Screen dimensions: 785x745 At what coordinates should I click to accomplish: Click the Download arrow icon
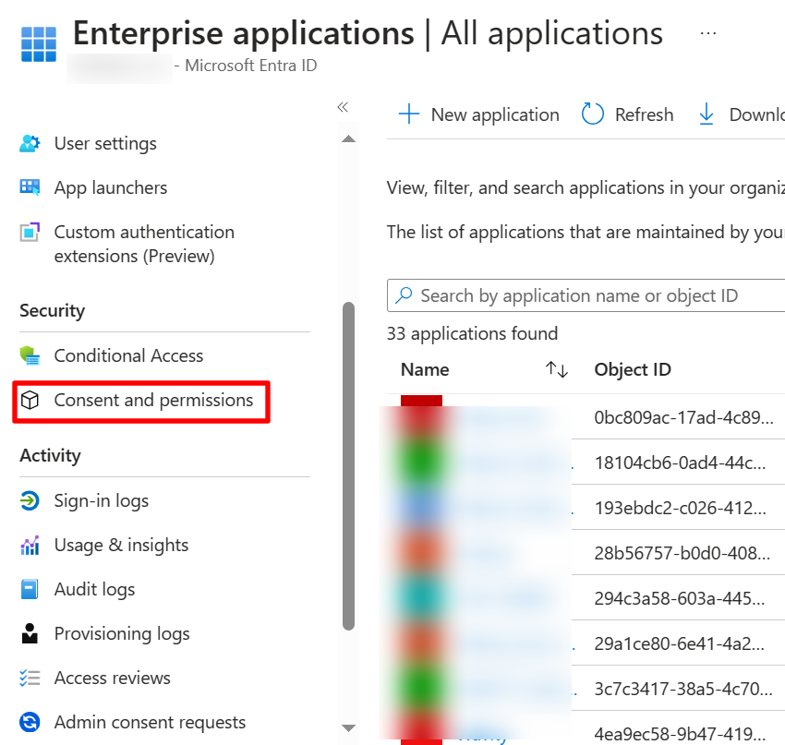[x=706, y=114]
